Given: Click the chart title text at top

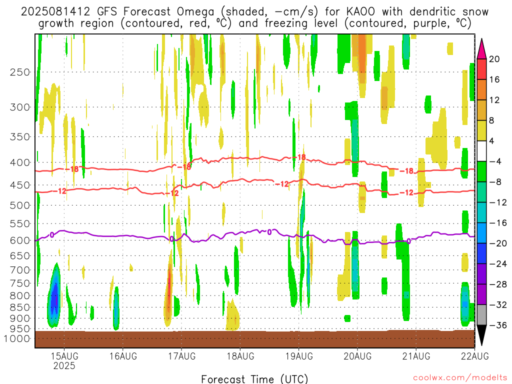Looking at the screenshot, I should [x=254, y=17].
